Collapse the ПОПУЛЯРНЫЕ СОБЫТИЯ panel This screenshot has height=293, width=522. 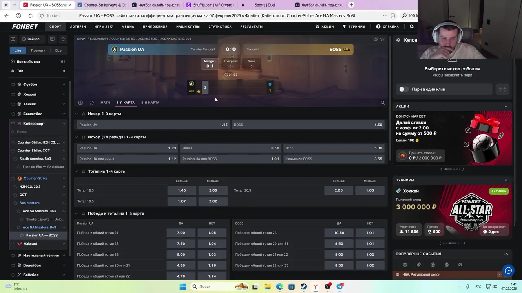[506, 254]
